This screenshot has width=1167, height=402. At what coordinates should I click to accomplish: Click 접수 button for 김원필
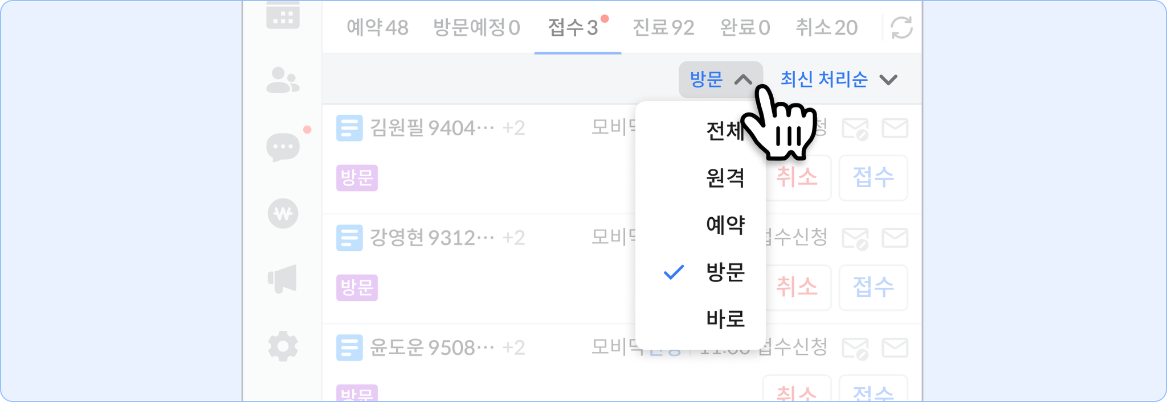tap(873, 178)
